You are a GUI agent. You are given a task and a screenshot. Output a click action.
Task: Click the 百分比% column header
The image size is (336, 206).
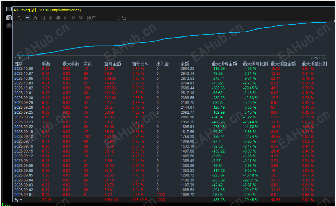tap(140, 64)
